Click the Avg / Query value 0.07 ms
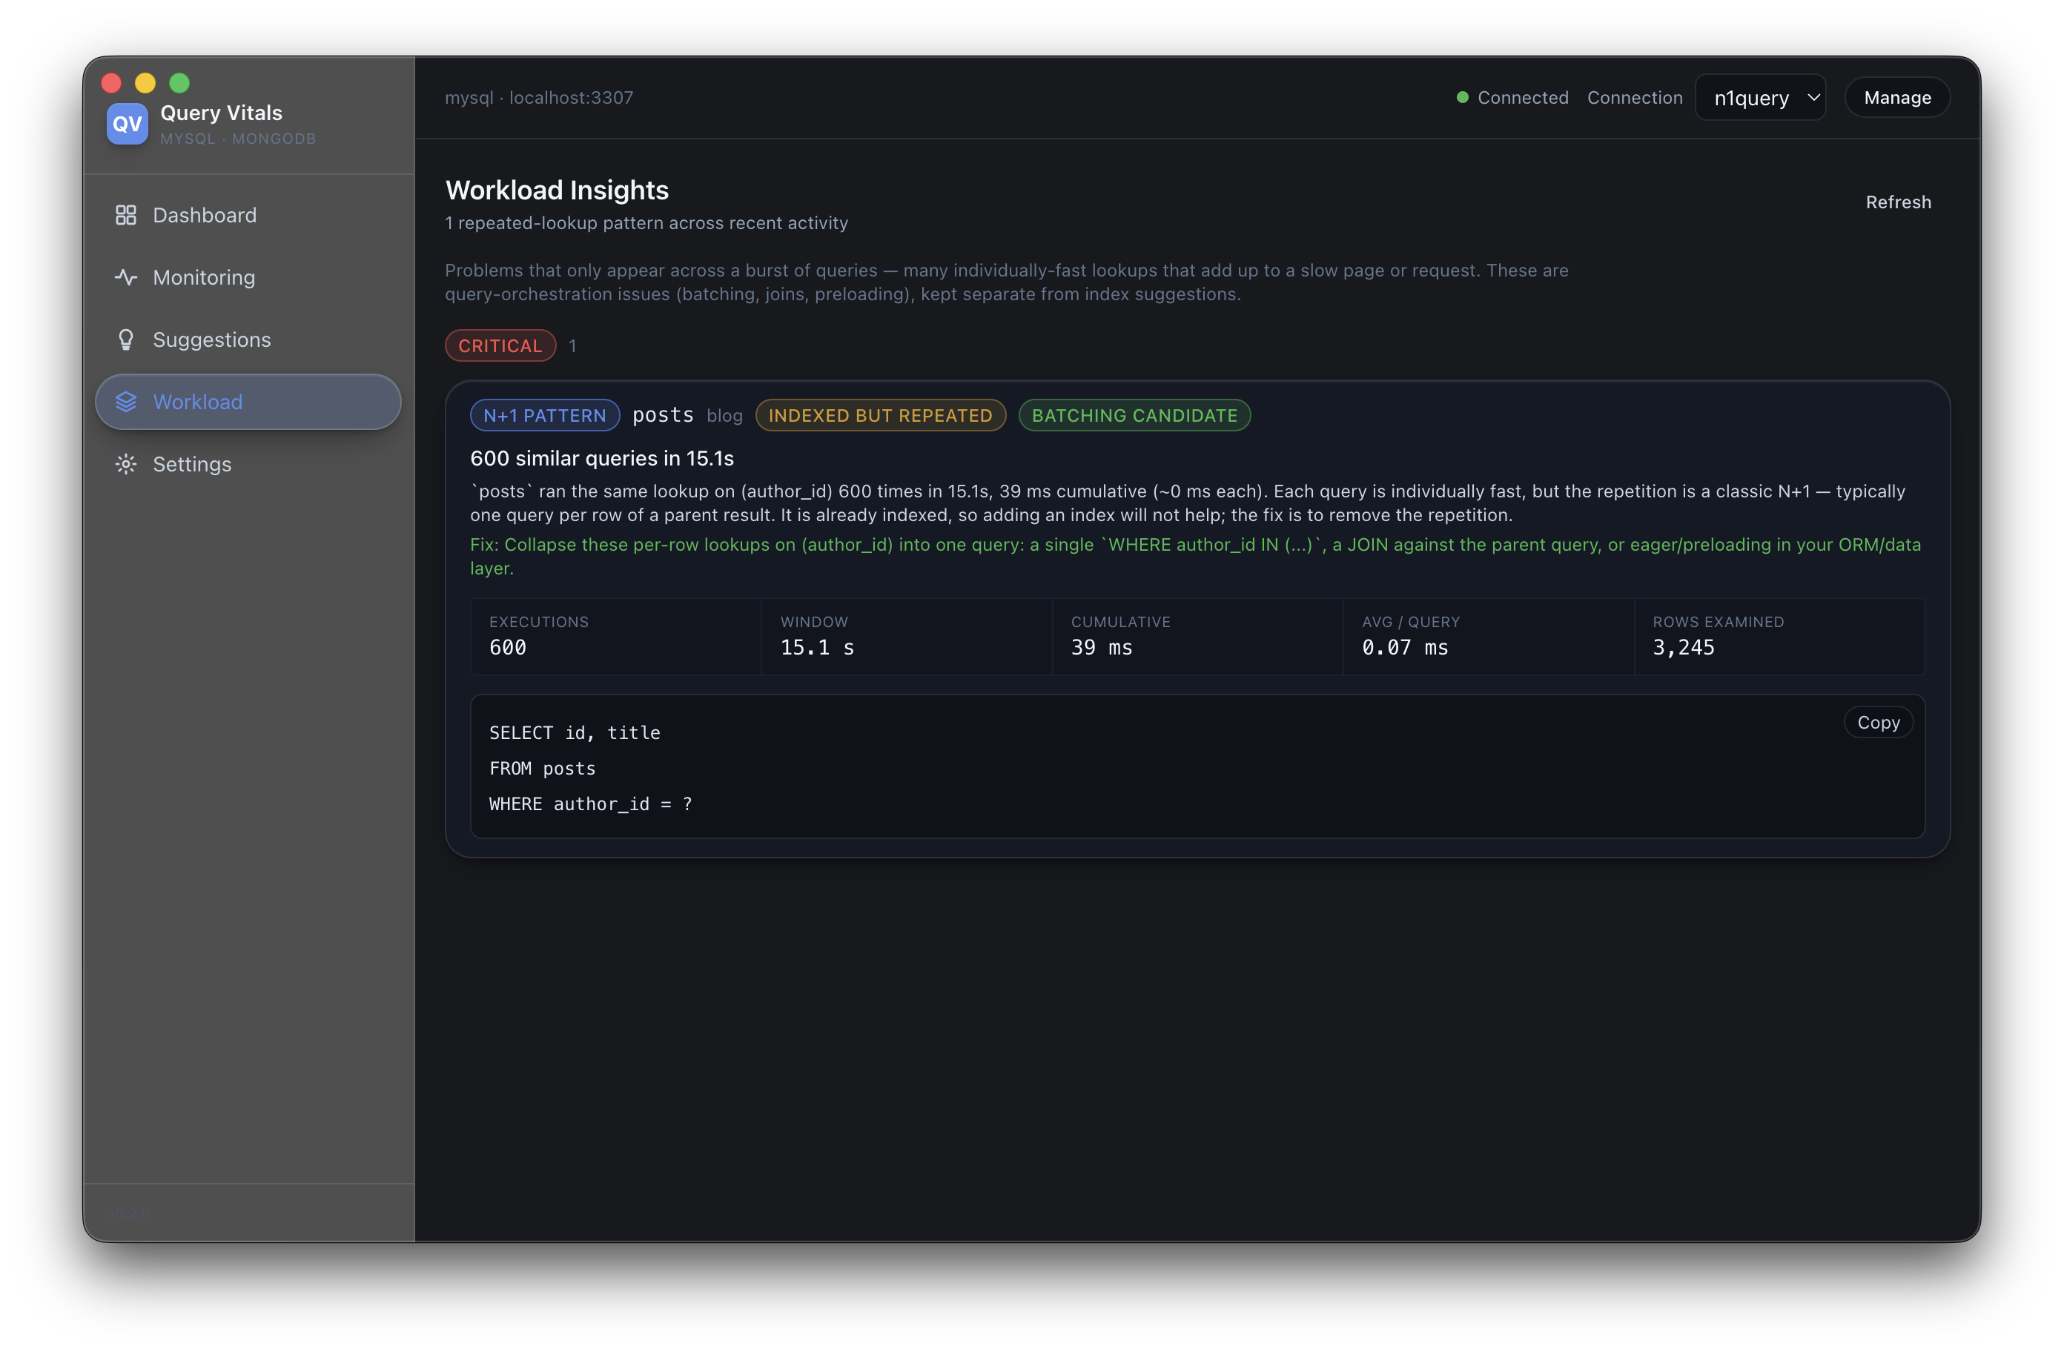2064x1352 pixels. (x=1405, y=648)
